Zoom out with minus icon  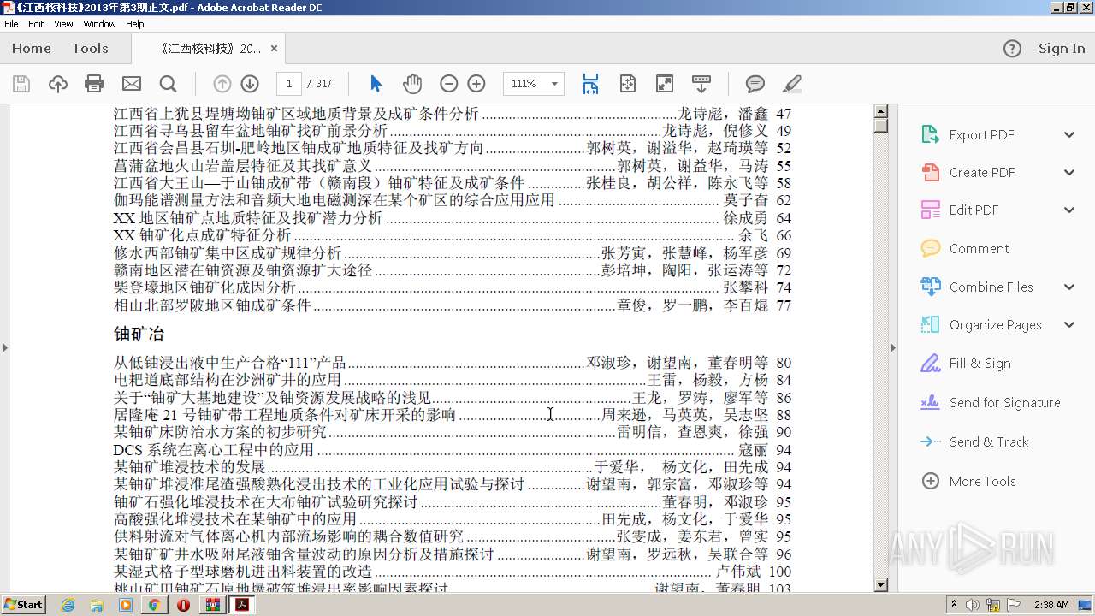(x=449, y=84)
